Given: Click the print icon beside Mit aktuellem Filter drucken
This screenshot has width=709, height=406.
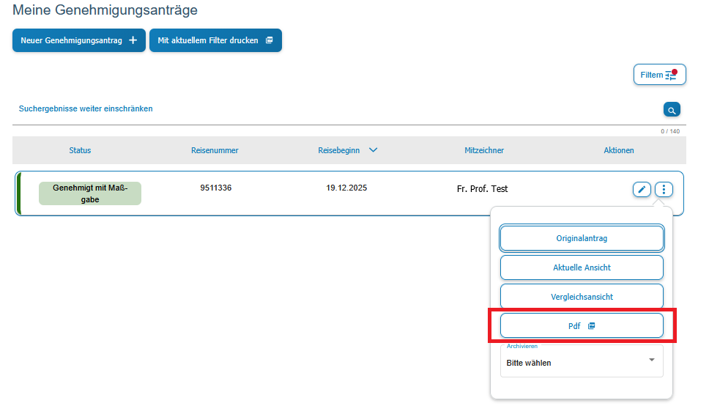Looking at the screenshot, I should point(269,41).
